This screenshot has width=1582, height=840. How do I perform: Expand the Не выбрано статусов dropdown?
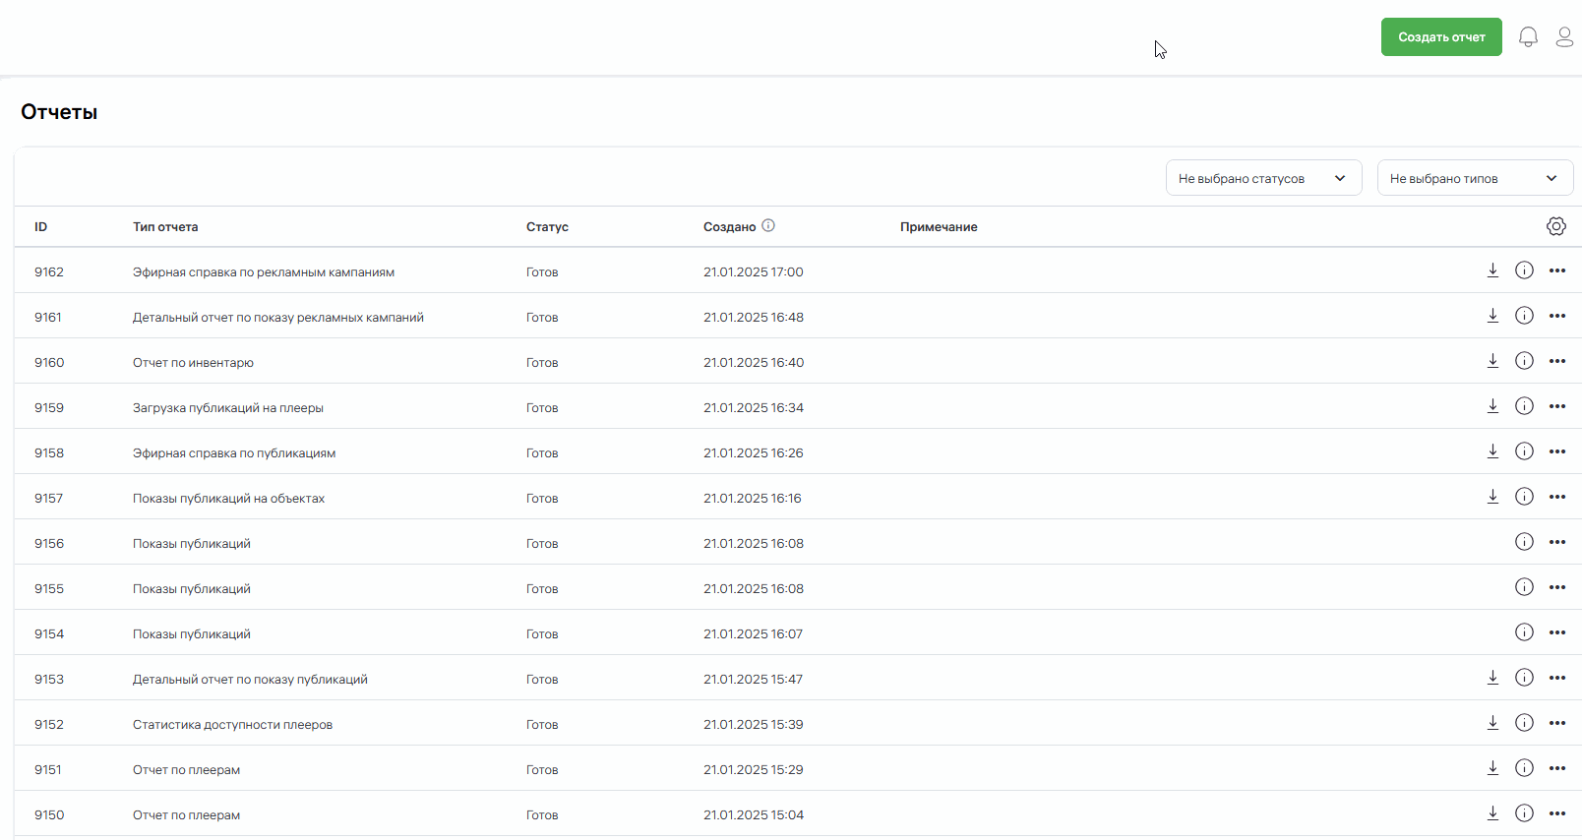point(1263,178)
